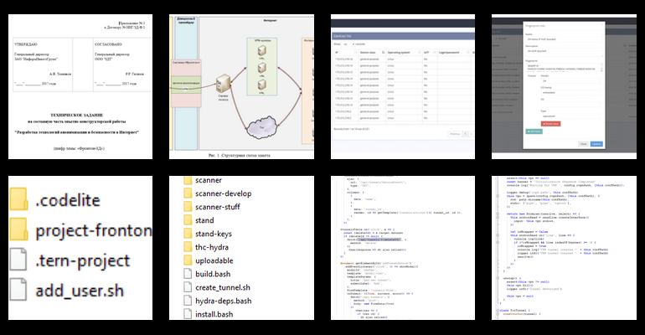This screenshot has width=645, height=335.
Task: Select the '.tern-project' file name
Action: pyautogui.click(x=83, y=261)
